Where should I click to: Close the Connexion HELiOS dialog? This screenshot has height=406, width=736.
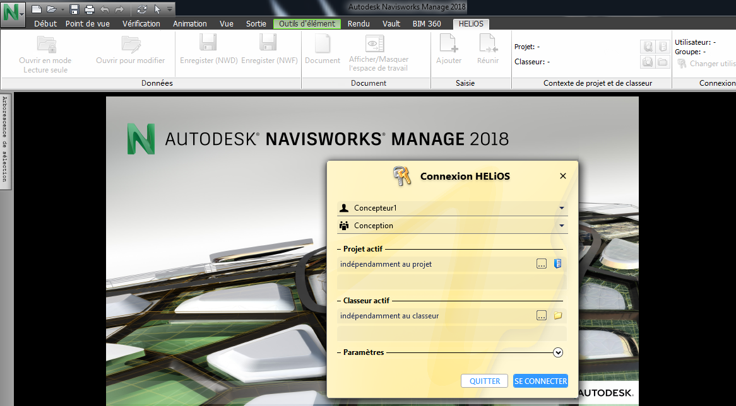563,177
